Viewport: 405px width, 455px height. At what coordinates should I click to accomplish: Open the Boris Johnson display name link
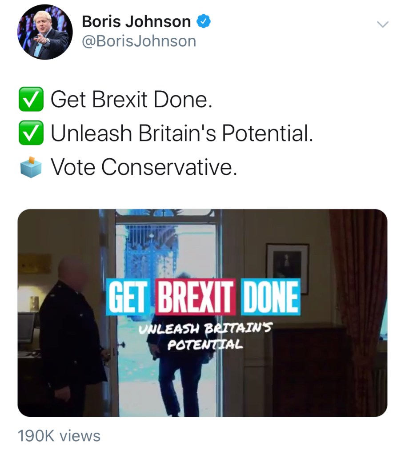pyautogui.click(x=136, y=21)
